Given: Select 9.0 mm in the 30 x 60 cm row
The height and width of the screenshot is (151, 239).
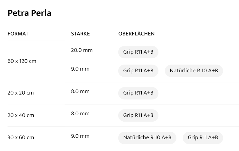Looking at the screenshot, I should tap(80, 136).
